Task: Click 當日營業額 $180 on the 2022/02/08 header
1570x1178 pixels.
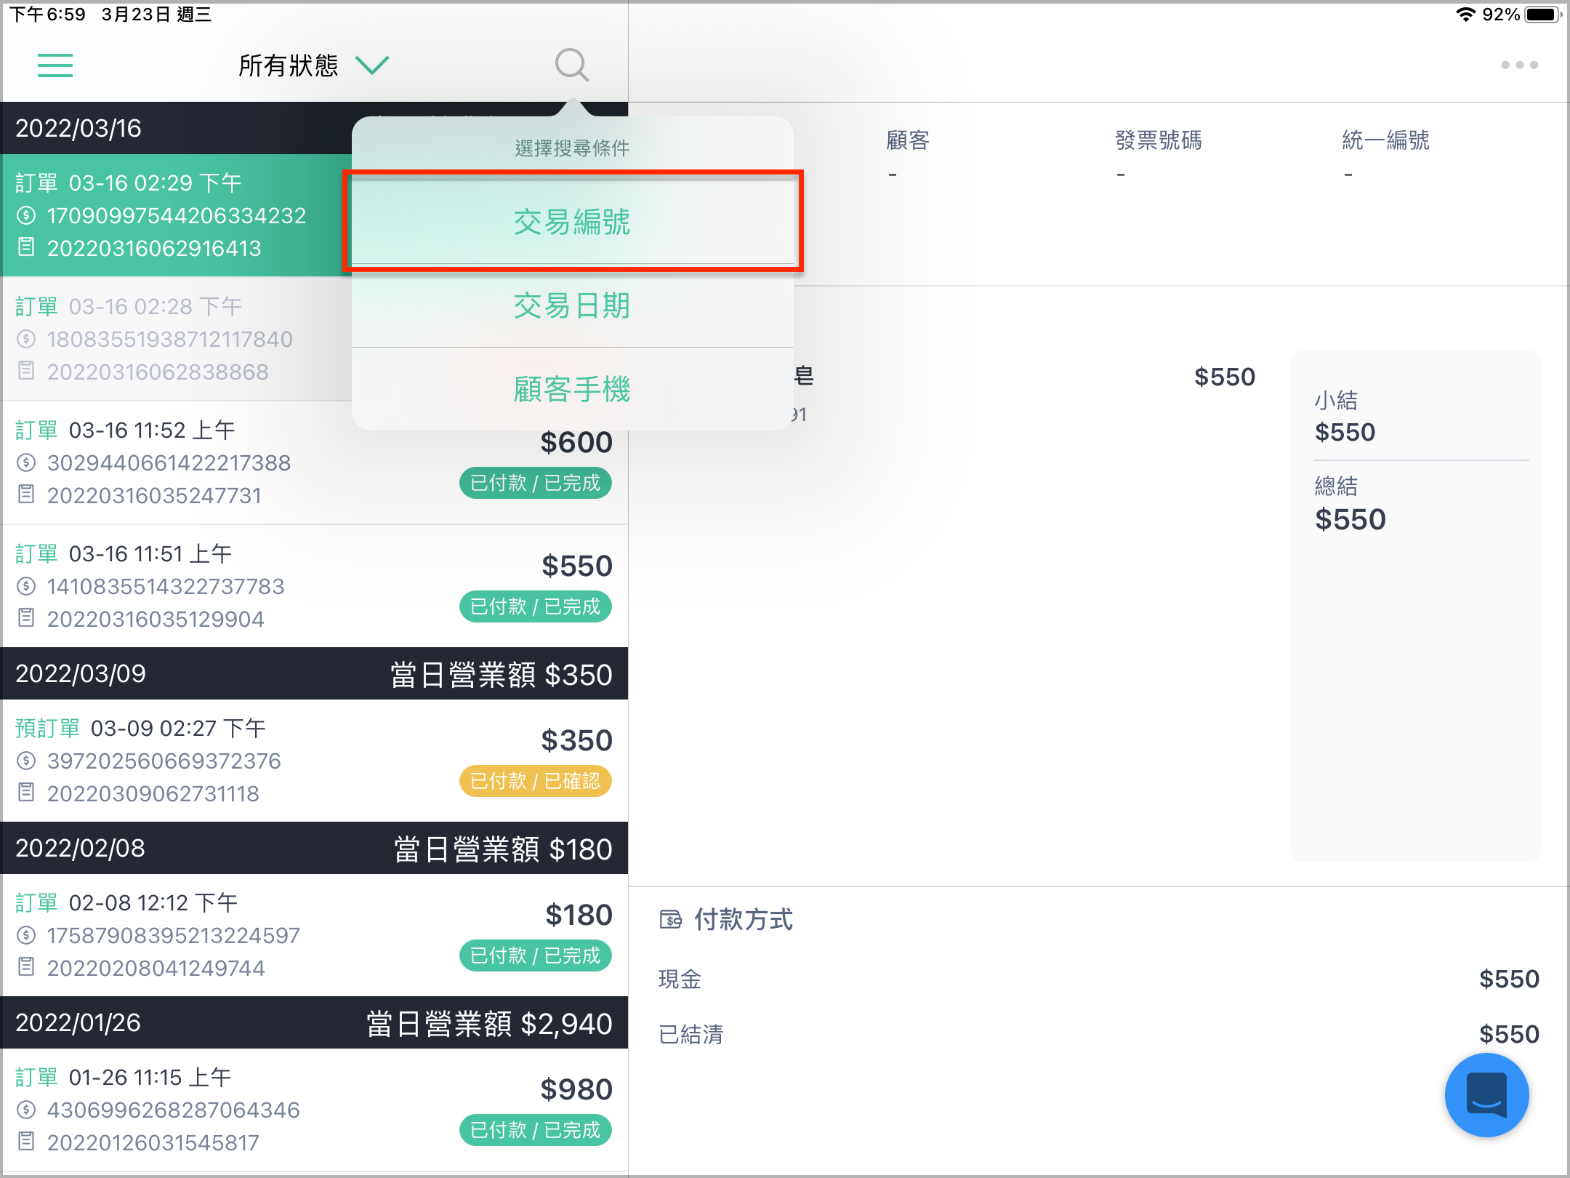Action: [x=503, y=849]
